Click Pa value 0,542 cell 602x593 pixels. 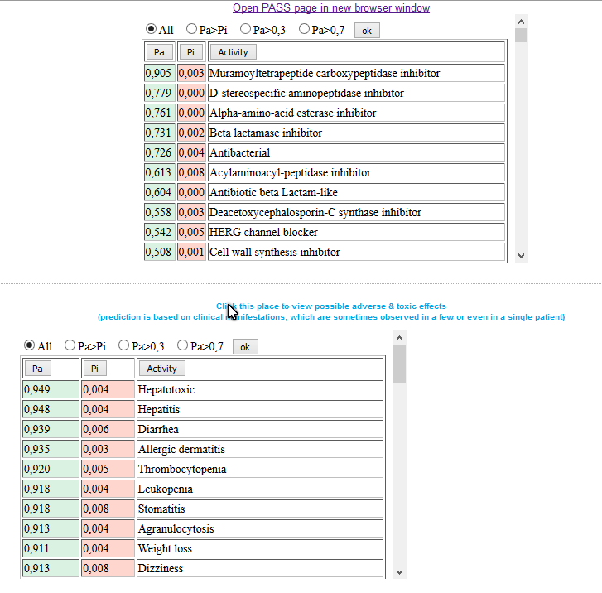click(x=160, y=232)
